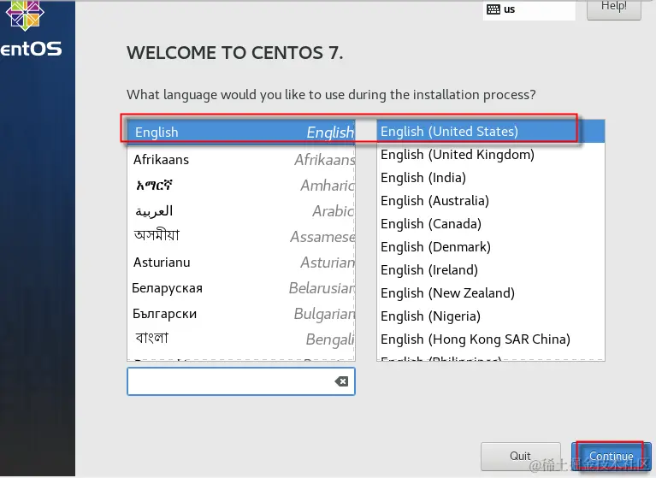
Task: Select English in the language list
Action: point(241,133)
